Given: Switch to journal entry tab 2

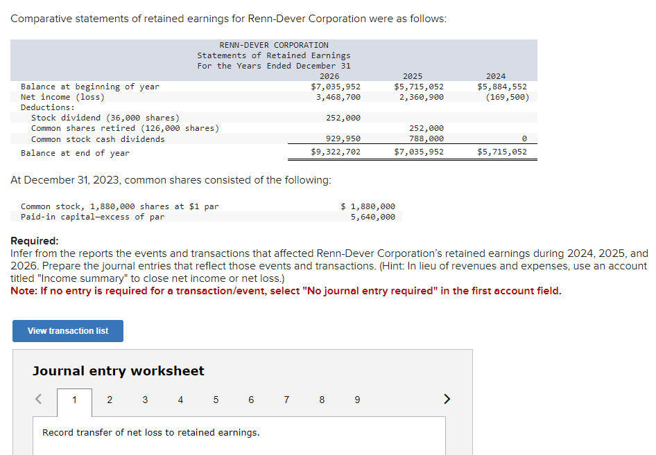Looking at the screenshot, I should pyautogui.click(x=110, y=400).
